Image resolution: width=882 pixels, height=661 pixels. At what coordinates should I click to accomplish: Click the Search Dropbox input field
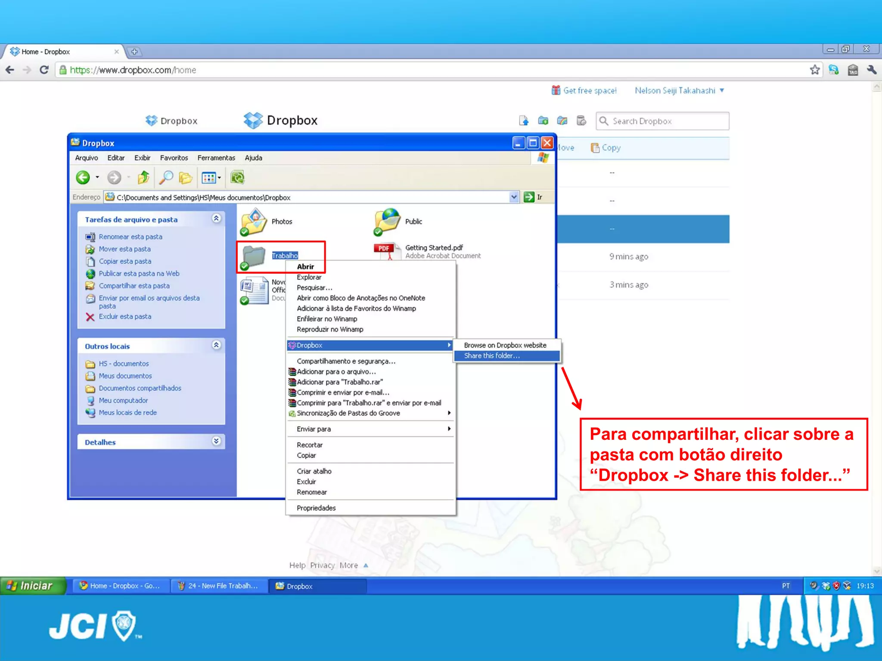click(x=662, y=121)
